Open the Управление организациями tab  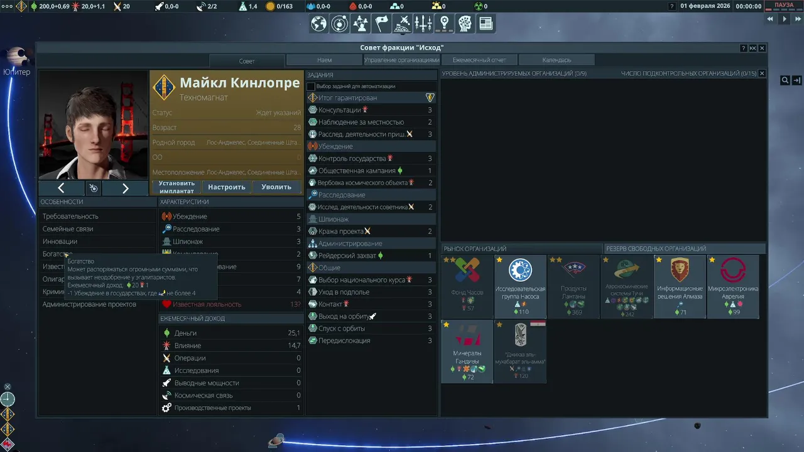(x=401, y=60)
